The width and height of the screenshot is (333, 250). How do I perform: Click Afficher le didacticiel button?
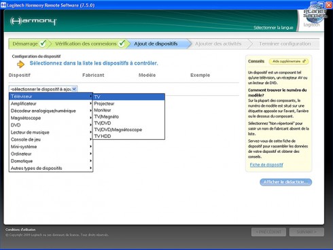286,182
